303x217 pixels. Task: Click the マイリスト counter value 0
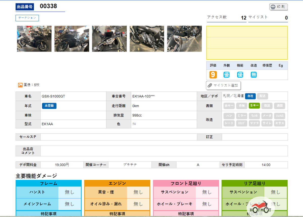pos(286,18)
